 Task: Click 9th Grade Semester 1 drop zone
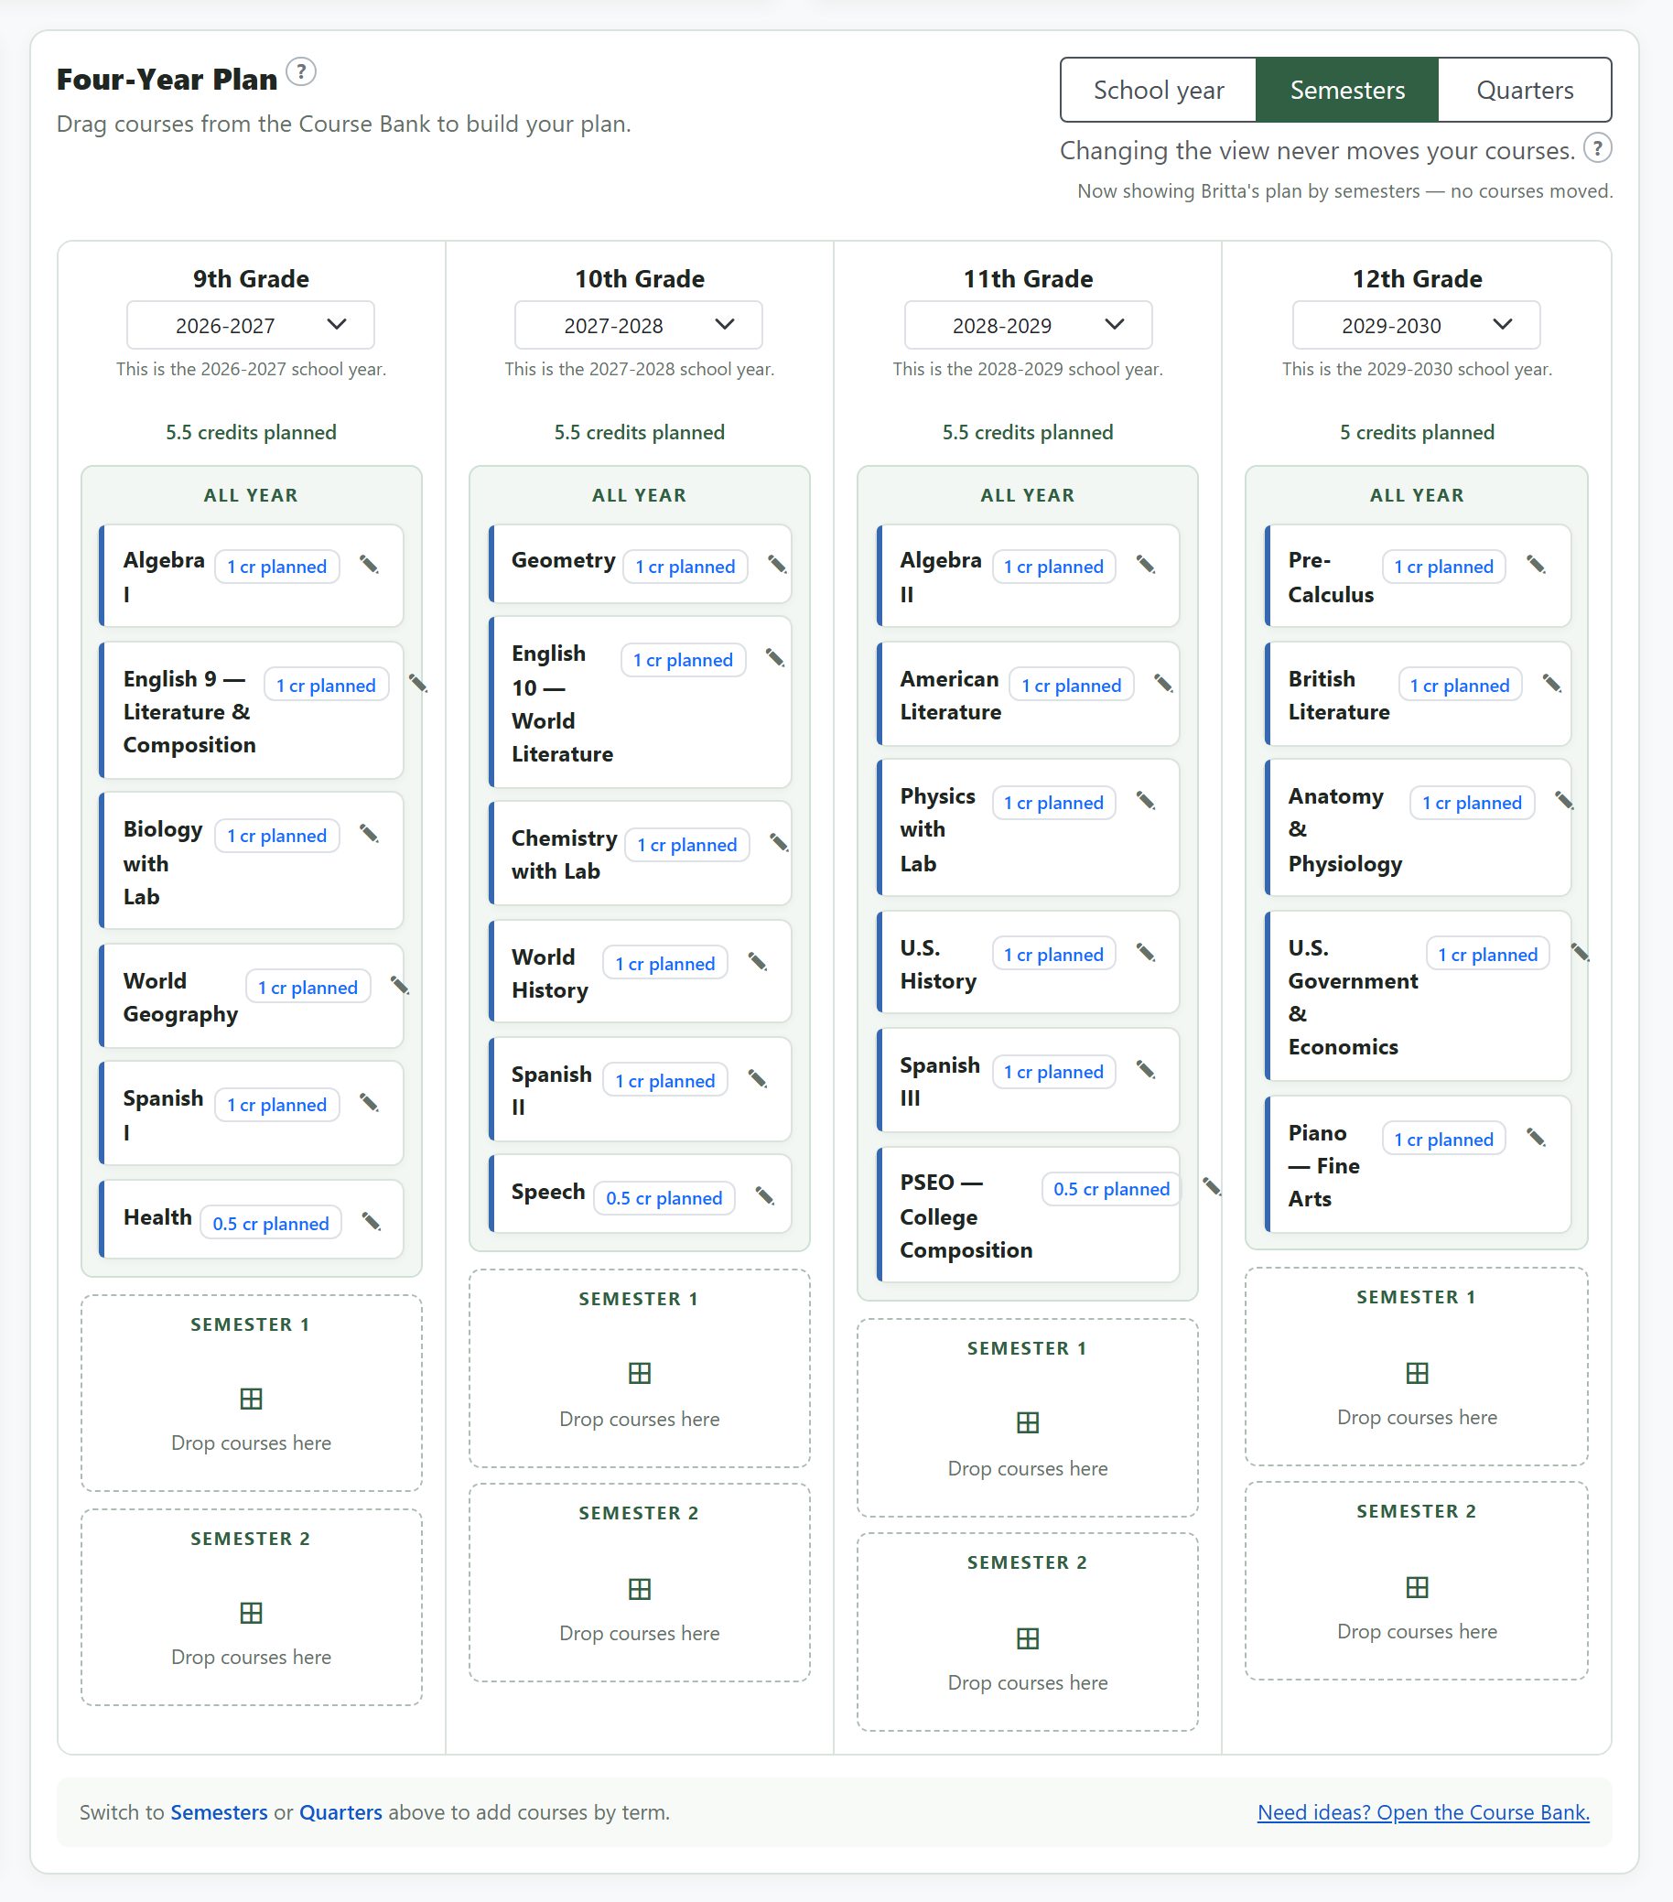tap(252, 1393)
